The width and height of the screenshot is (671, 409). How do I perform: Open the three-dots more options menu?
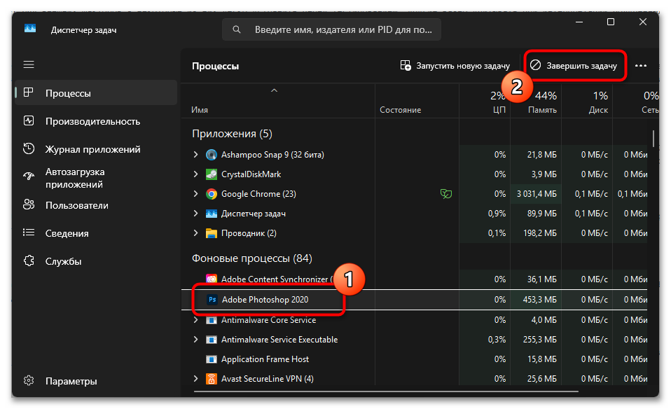click(641, 66)
